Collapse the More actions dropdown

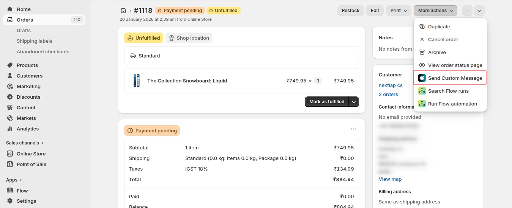click(x=435, y=11)
